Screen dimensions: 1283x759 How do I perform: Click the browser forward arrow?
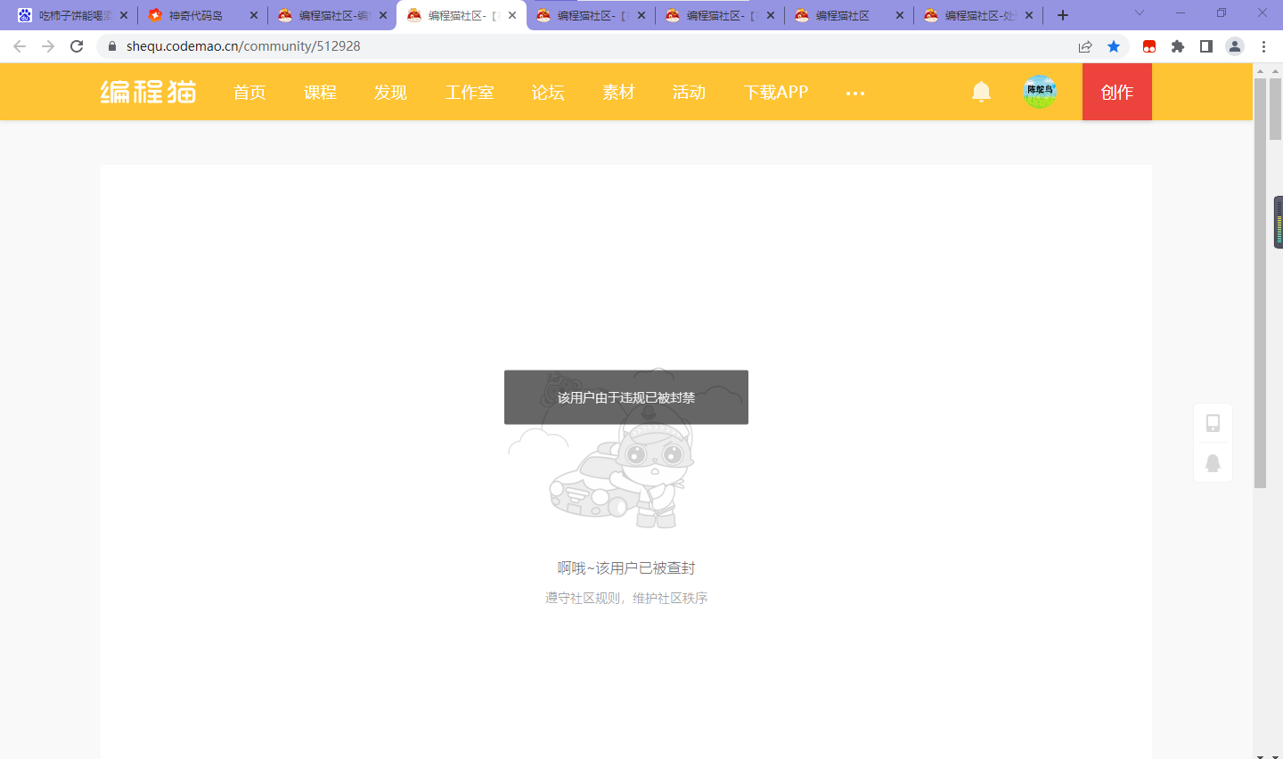[x=48, y=46]
